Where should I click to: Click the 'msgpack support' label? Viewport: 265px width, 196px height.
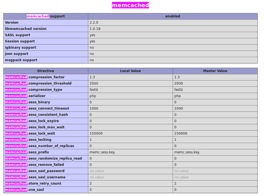(21, 60)
